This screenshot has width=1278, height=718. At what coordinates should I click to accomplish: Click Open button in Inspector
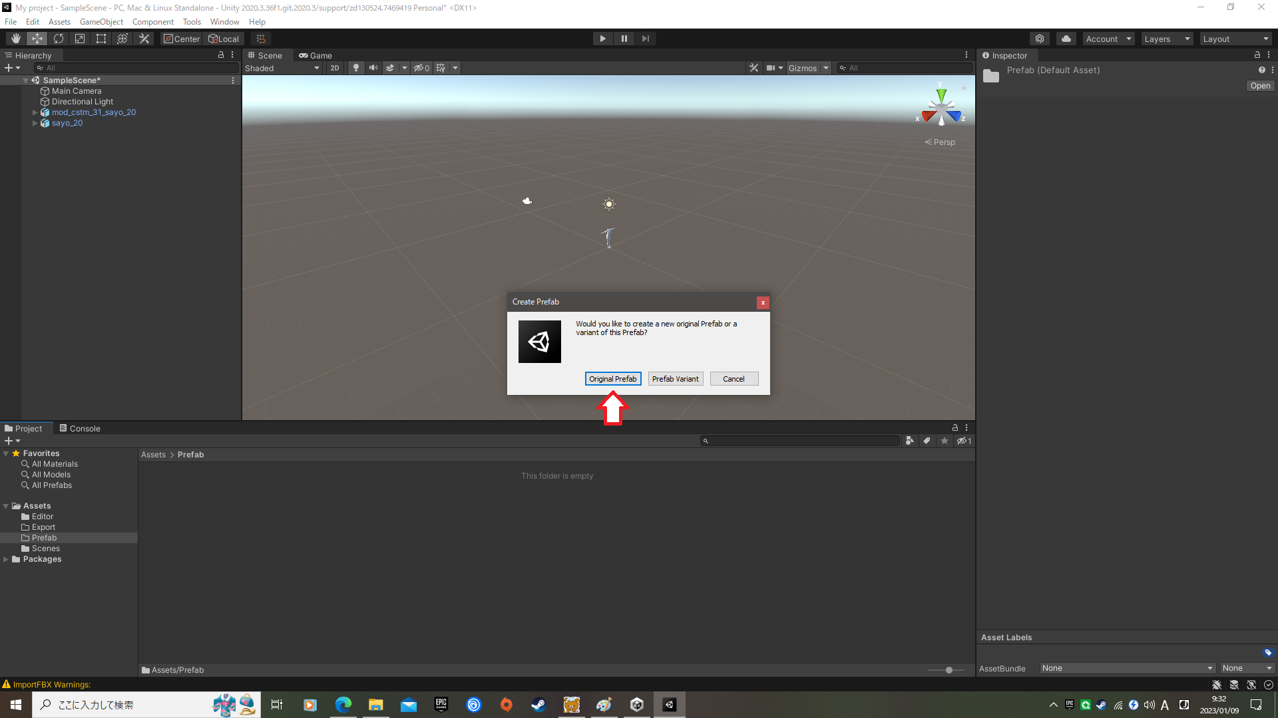click(x=1260, y=86)
